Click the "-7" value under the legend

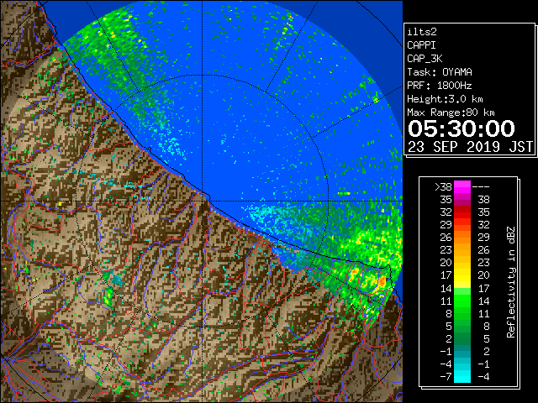click(446, 377)
